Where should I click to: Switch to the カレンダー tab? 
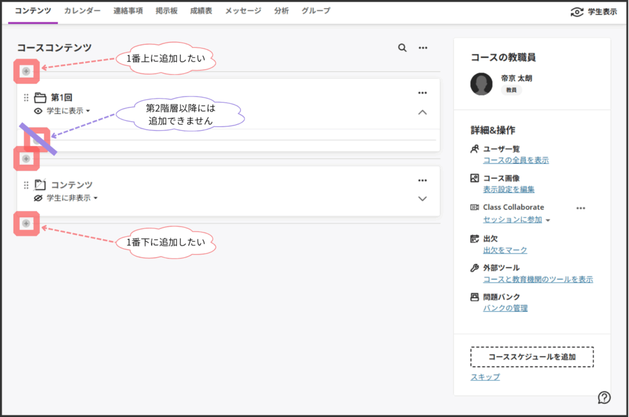tap(82, 11)
